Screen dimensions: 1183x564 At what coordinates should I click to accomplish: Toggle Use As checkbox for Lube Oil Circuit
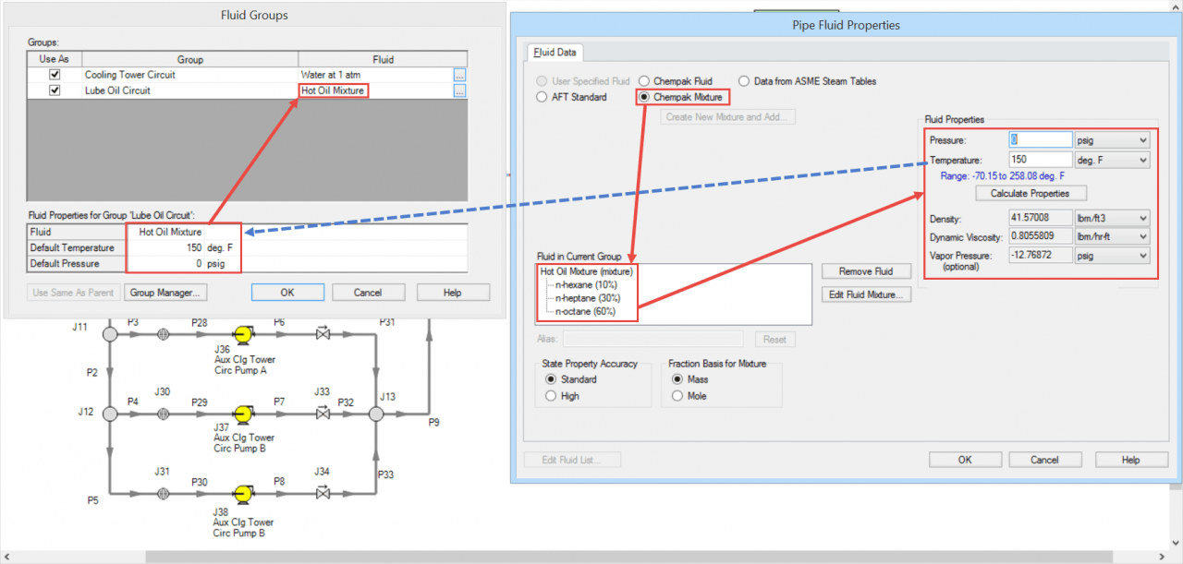(55, 90)
